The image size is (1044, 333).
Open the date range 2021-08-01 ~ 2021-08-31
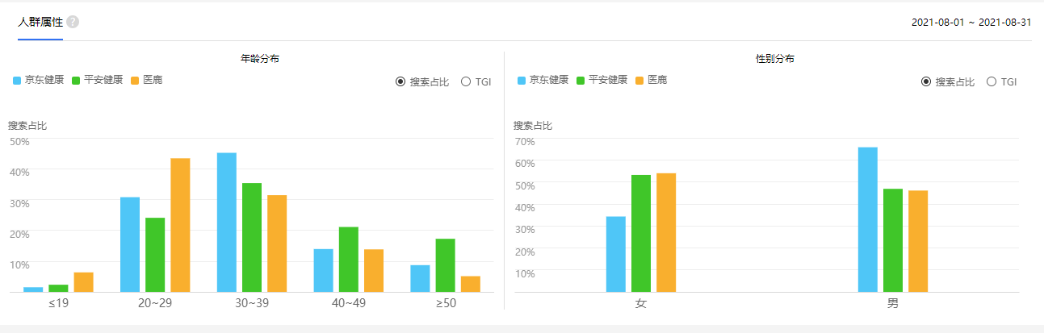point(971,23)
